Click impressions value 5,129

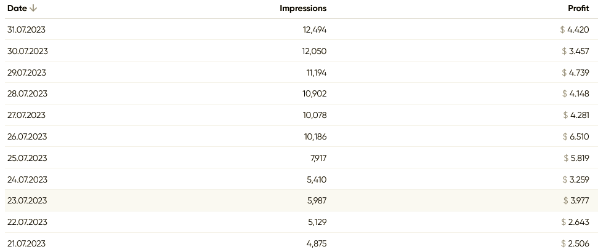tap(317, 222)
